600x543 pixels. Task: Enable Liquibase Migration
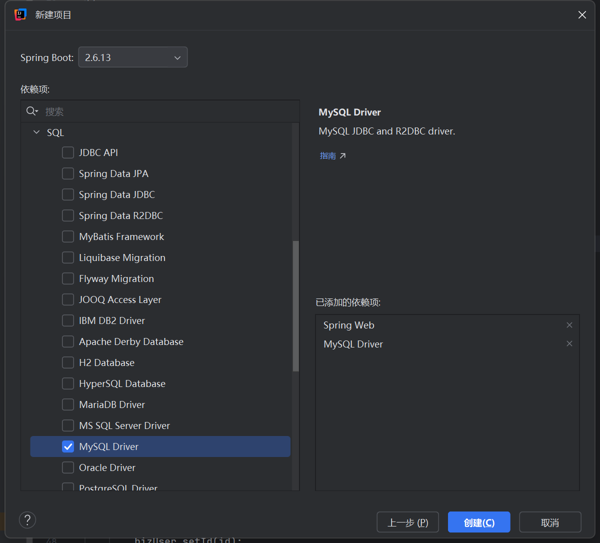point(68,257)
